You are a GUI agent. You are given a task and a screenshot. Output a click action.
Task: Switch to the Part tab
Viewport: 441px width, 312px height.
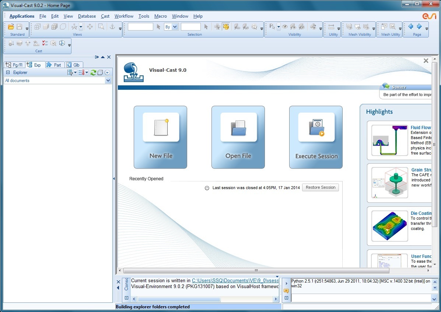pos(55,65)
